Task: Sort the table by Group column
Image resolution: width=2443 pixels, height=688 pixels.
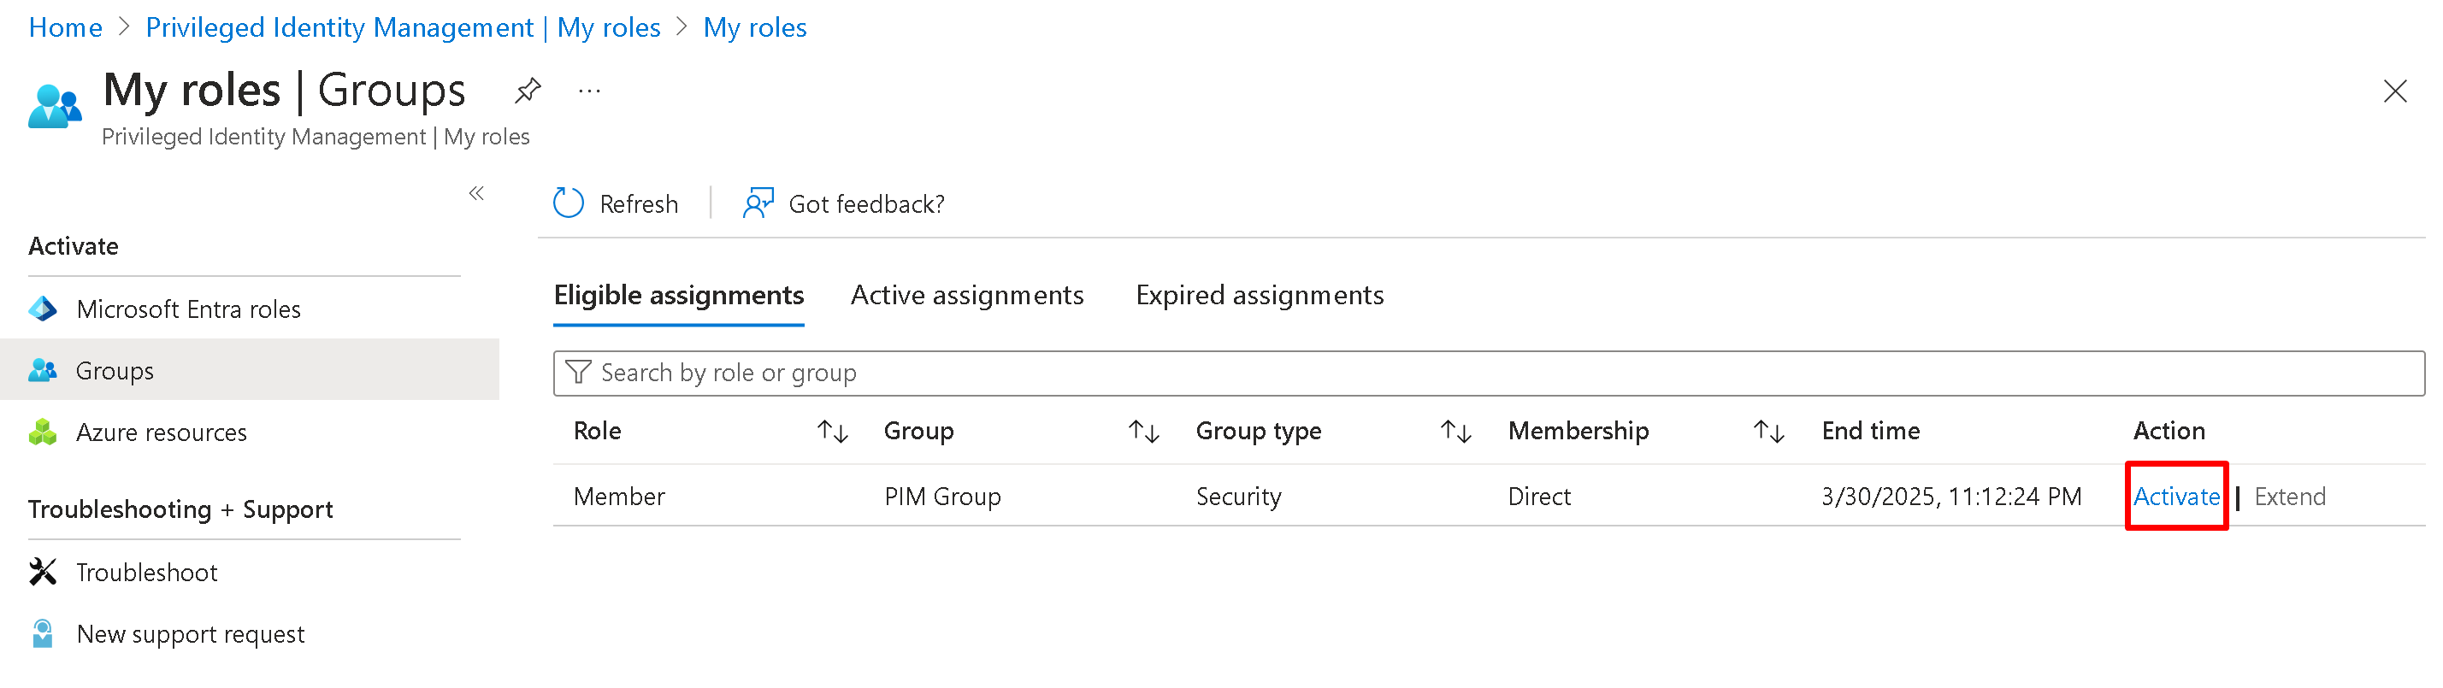Action: click(1144, 432)
